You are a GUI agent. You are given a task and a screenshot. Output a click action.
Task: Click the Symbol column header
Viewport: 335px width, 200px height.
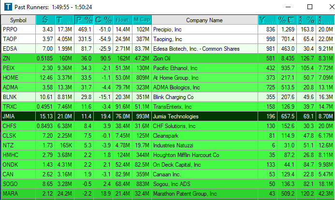(18, 20)
